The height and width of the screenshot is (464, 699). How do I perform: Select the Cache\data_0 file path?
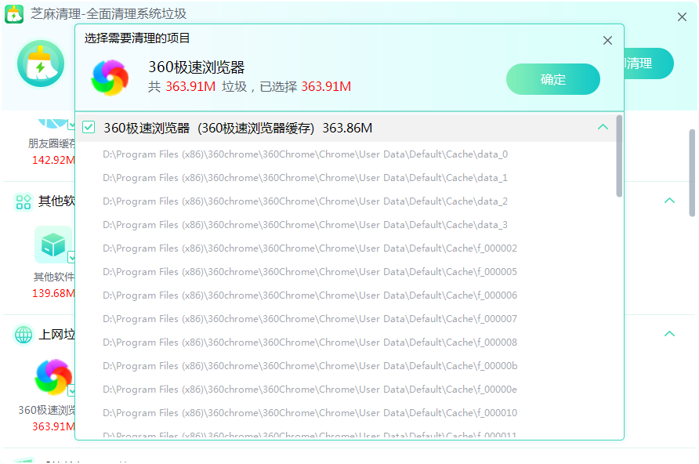pos(305,154)
